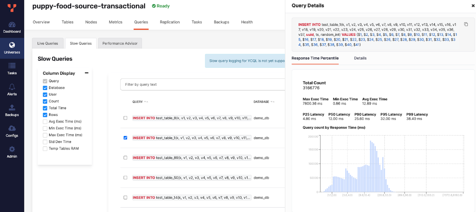Viewport: 476px width, 212px height.
Task: Open the Tasks list icon
Action: point(12,66)
